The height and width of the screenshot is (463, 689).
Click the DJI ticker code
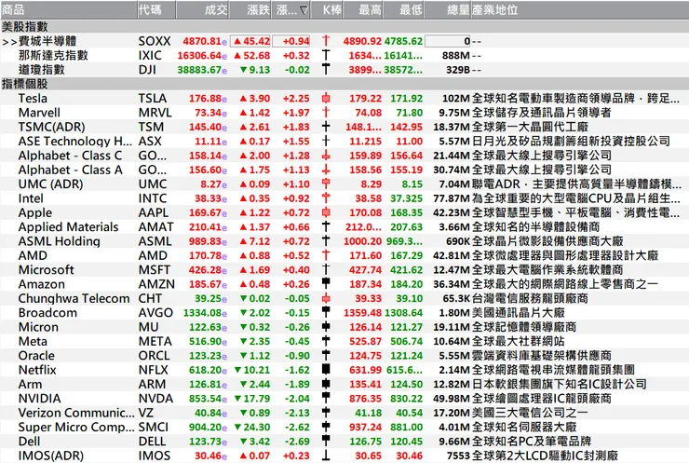[147, 70]
